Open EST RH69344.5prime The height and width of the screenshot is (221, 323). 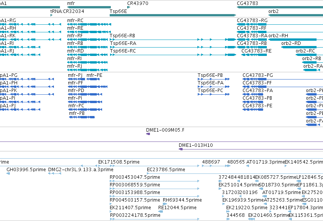point(165,204)
